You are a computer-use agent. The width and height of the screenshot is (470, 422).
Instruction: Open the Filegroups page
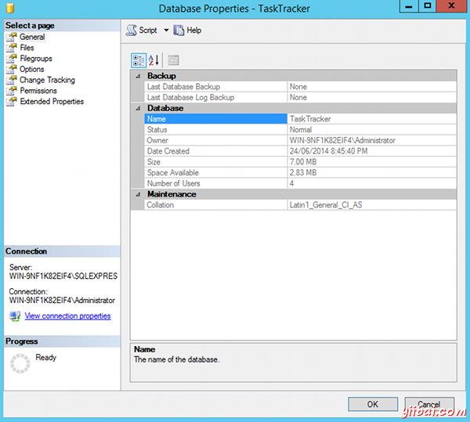pyautogui.click(x=36, y=59)
